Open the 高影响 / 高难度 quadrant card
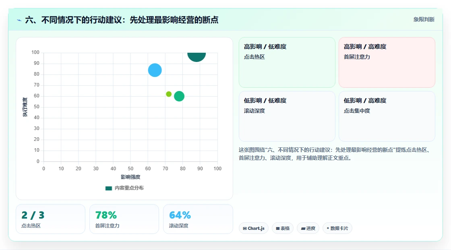Image resolution: width=451 pixels, height=250 pixels. (387, 62)
